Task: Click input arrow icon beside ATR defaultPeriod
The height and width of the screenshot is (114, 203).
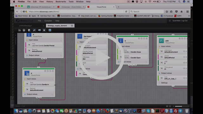Action: tap(161, 57)
